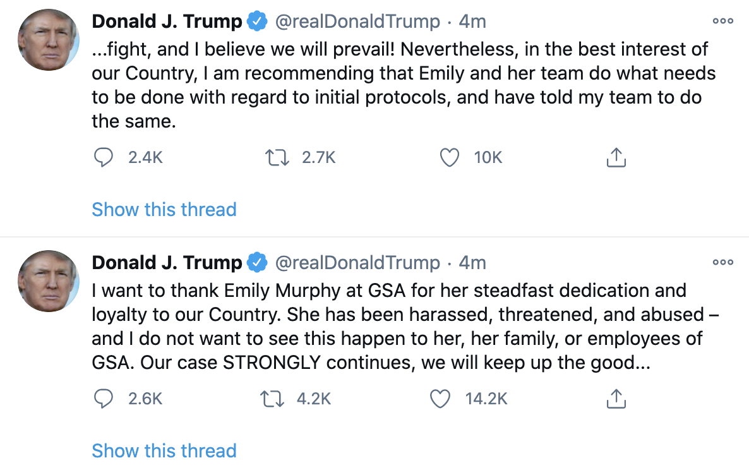Image resolution: width=749 pixels, height=470 pixels.
Task: Reply to the tweet with 2.4K replies
Action: 103,157
